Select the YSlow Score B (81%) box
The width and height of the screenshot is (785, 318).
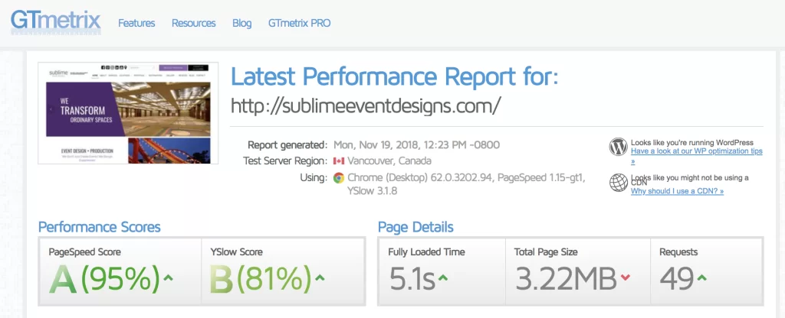pos(283,273)
